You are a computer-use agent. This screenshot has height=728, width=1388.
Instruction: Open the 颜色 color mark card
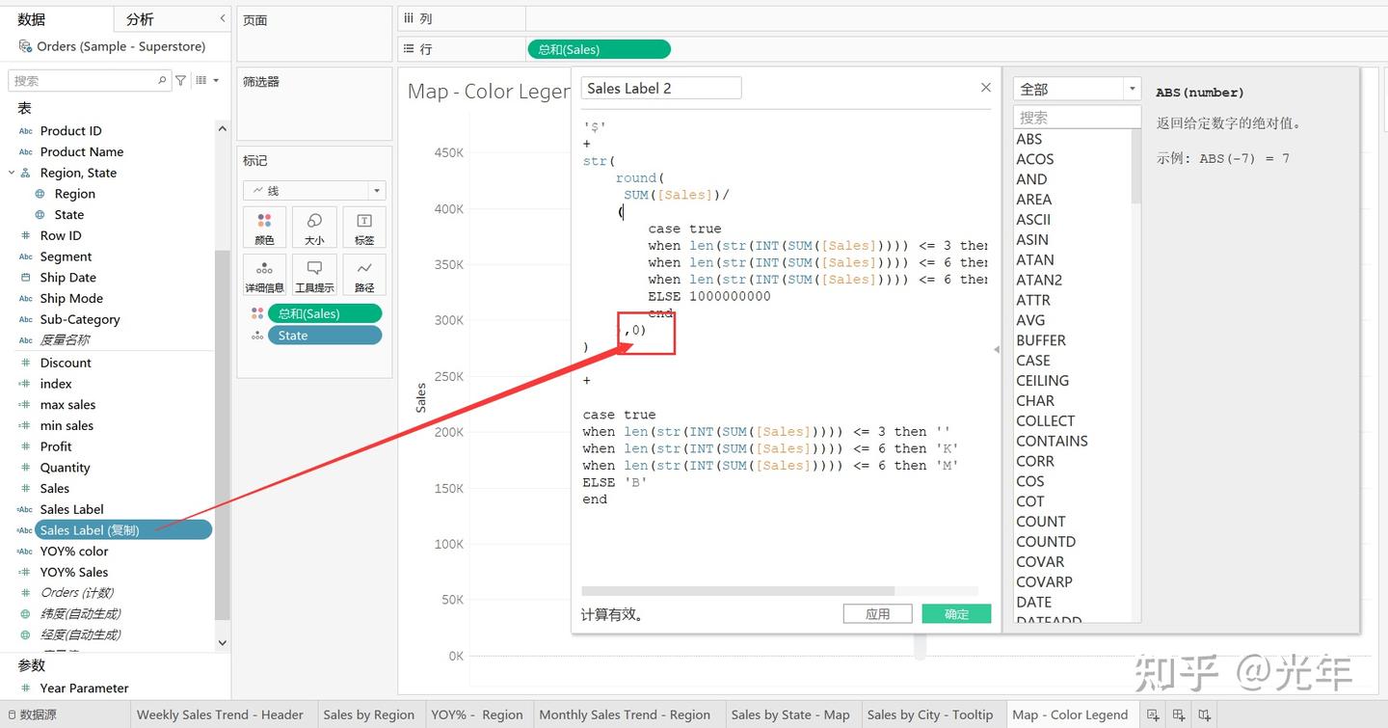[x=264, y=228]
